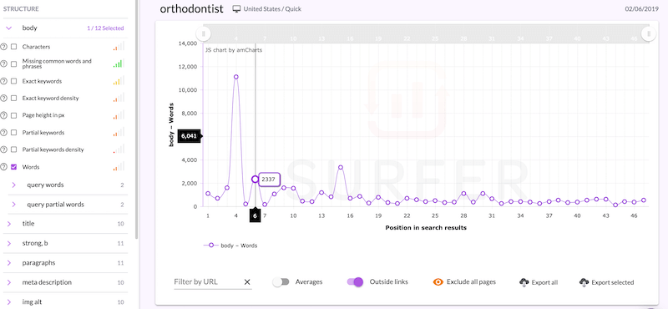
Task: Click the question mark beside Page height in px
Action: (x=4, y=115)
